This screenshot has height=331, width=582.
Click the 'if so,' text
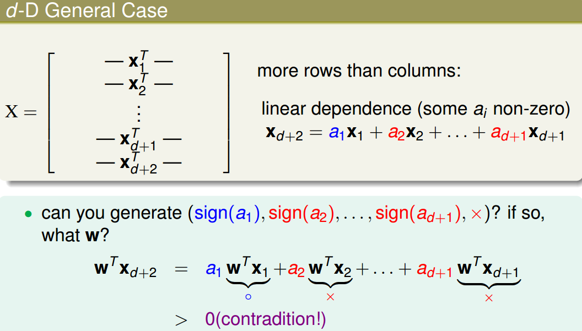[526, 213]
